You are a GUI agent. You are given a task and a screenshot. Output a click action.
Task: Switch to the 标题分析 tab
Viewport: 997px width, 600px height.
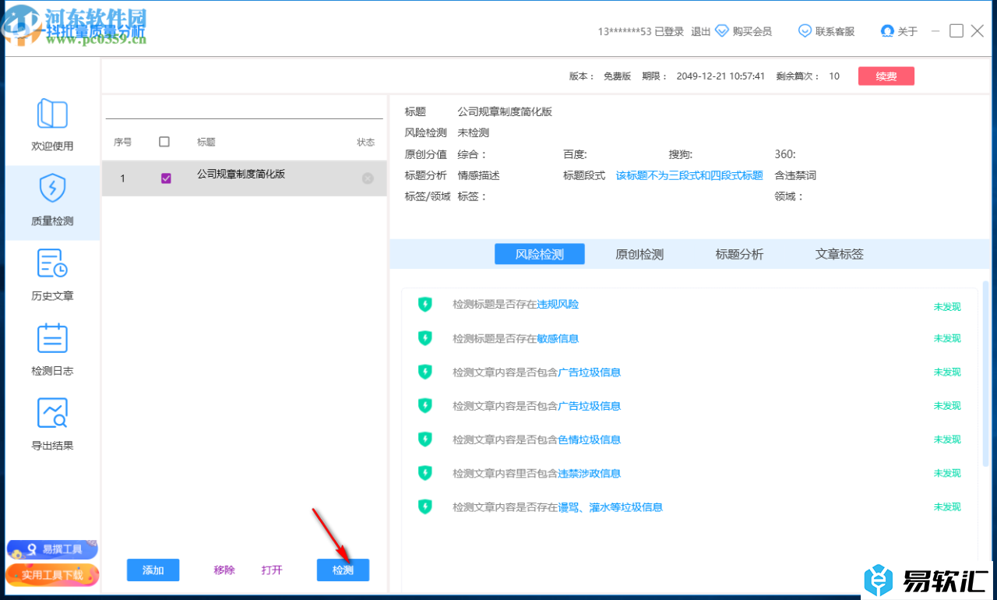(739, 254)
